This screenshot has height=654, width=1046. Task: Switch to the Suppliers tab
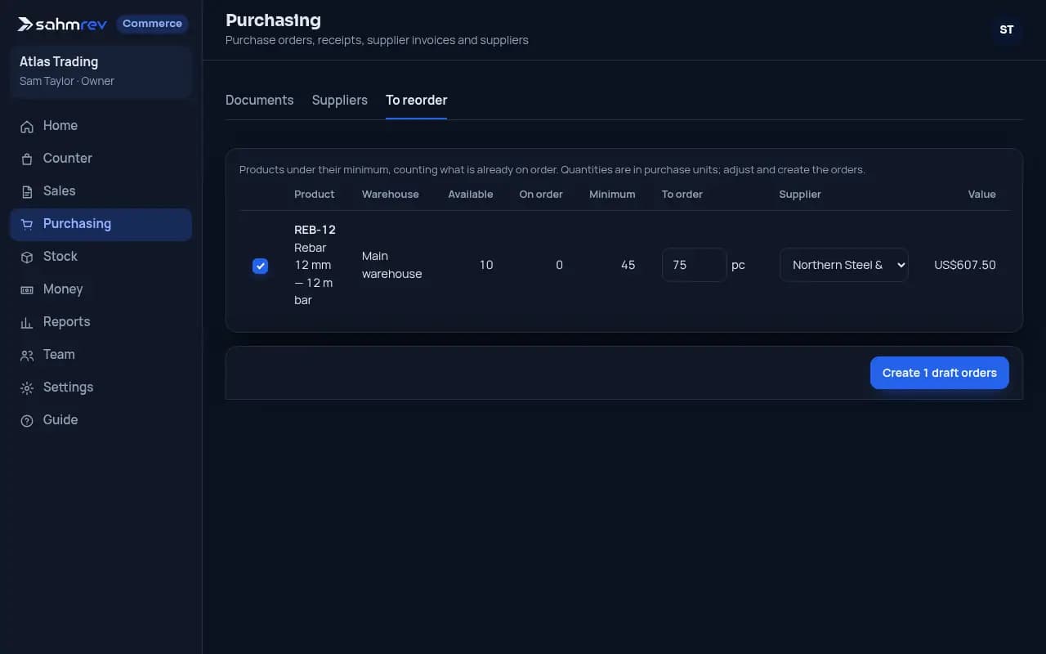click(x=339, y=100)
